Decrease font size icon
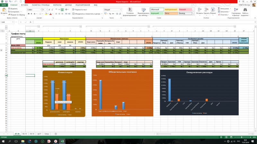 click(52, 10)
